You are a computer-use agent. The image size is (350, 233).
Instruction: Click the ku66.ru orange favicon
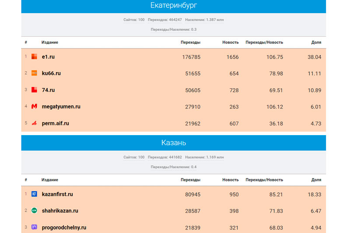pos(34,73)
